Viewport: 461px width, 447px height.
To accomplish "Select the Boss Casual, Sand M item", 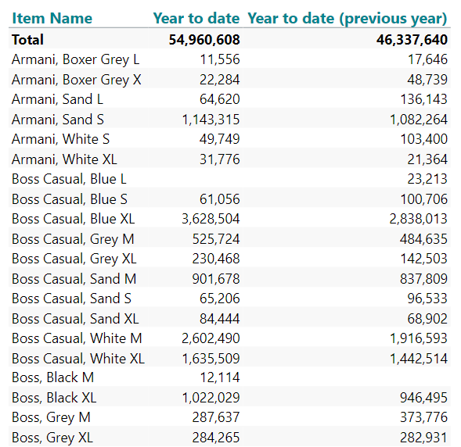I will [x=74, y=279].
